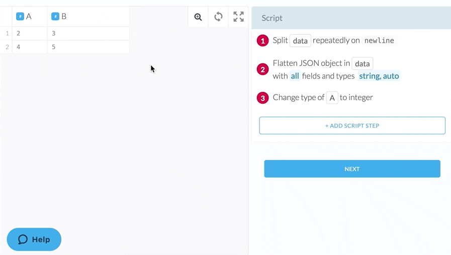Open the 'string, auto' types selector
Screen dimensions: 451x255
pyautogui.click(x=379, y=76)
